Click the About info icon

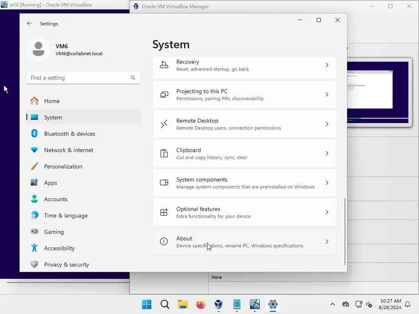[x=164, y=241]
